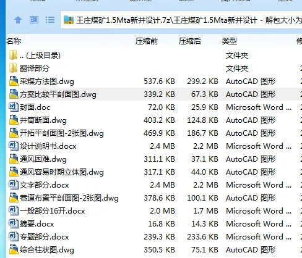Click the 巷道布置平剖面图-2张图.dwg file icon
The height and width of the screenshot is (258, 302).
pyautogui.click(x=14, y=198)
